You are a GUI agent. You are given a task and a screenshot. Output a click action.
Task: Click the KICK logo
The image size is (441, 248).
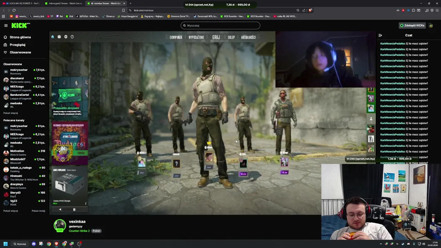tap(20, 25)
